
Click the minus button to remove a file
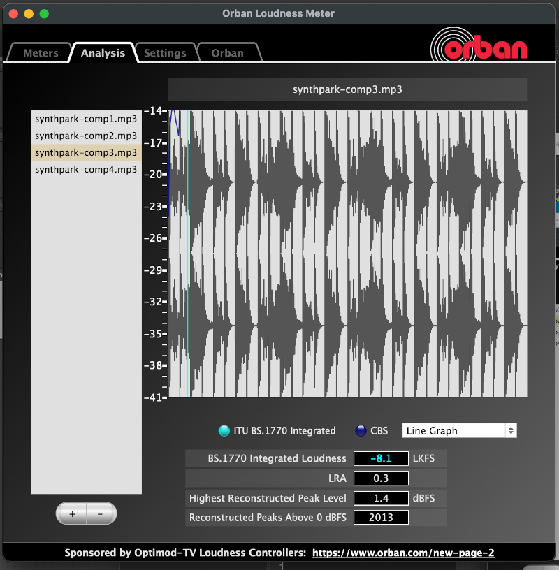pyautogui.click(x=101, y=513)
